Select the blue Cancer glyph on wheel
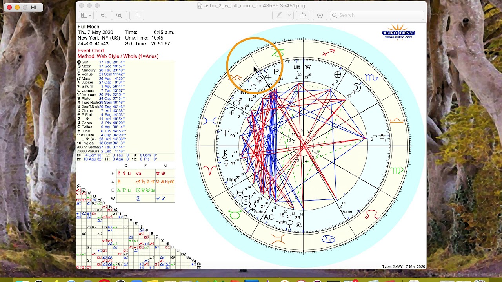 click(x=328, y=239)
